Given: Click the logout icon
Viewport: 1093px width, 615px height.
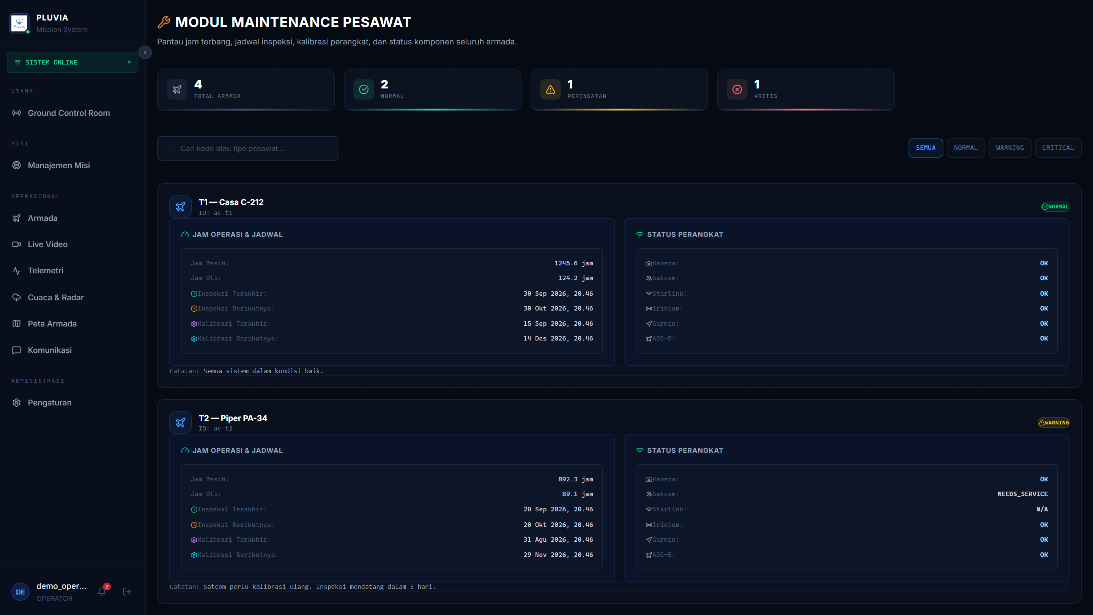Looking at the screenshot, I should pos(126,592).
